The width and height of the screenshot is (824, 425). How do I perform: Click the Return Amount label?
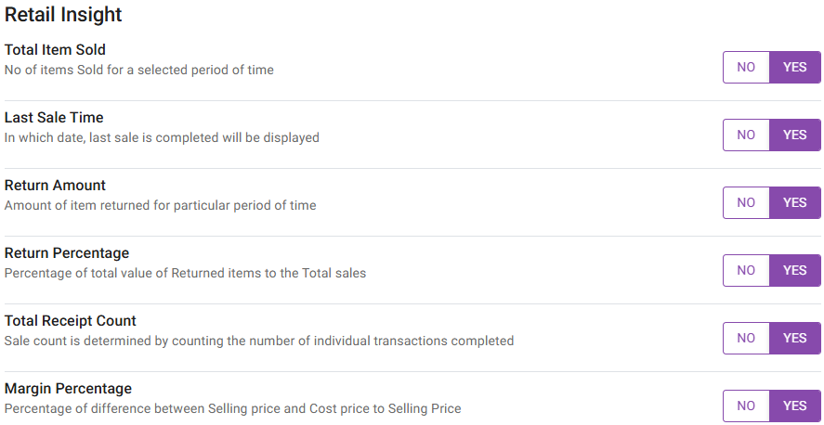click(x=55, y=186)
